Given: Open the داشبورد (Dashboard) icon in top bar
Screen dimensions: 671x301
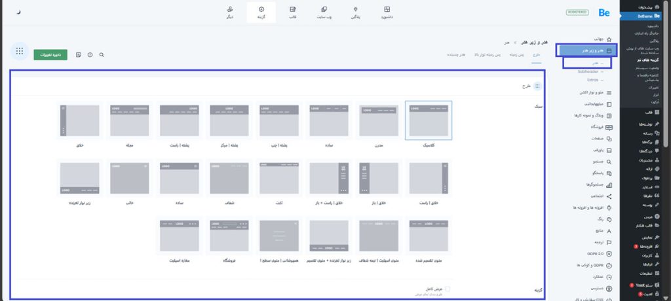Looking at the screenshot, I should tap(388, 12).
